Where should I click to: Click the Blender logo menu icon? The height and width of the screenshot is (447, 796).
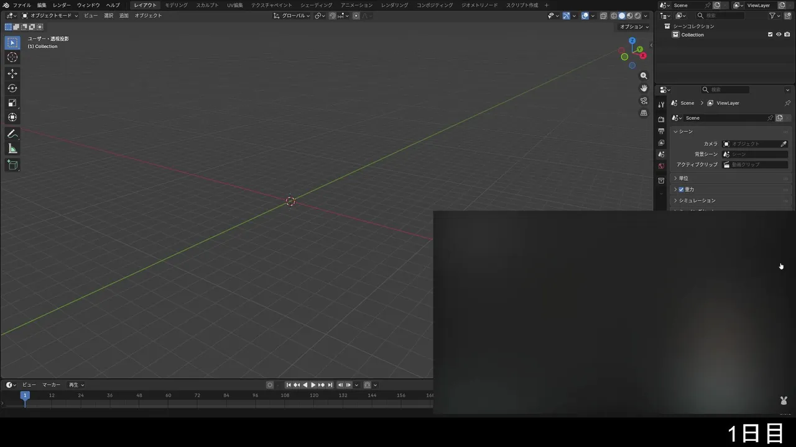[x=6, y=5]
